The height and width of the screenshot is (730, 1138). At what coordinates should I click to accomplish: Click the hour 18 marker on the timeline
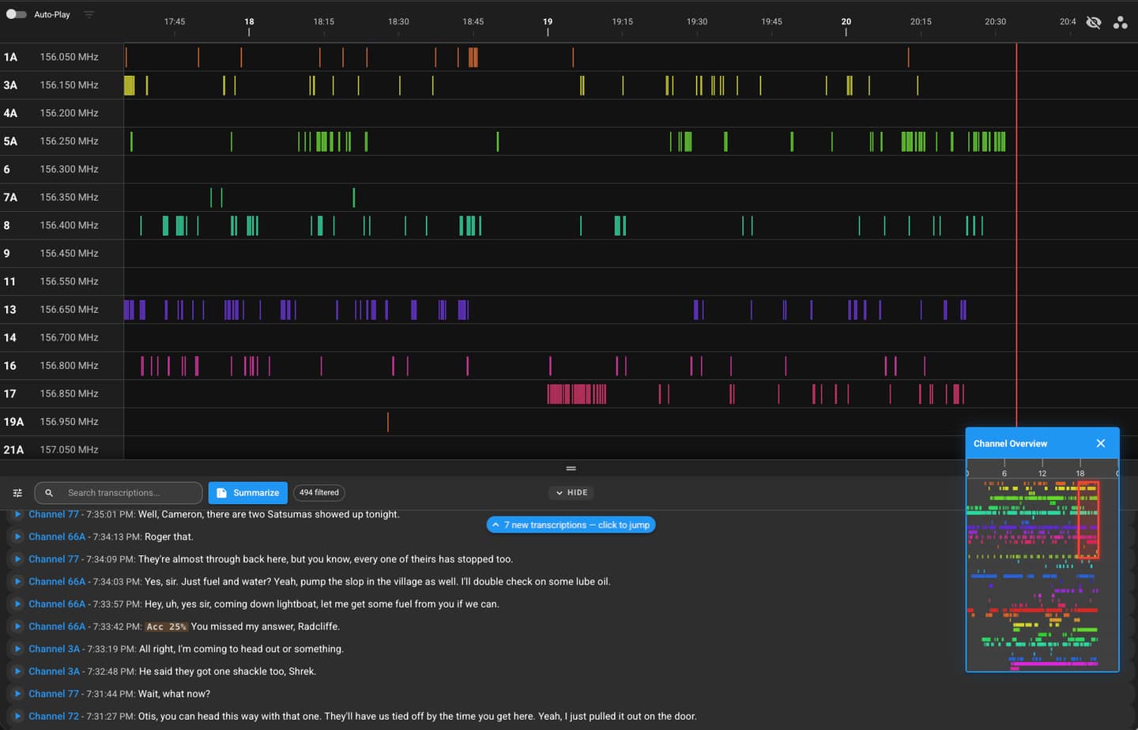[249, 22]
